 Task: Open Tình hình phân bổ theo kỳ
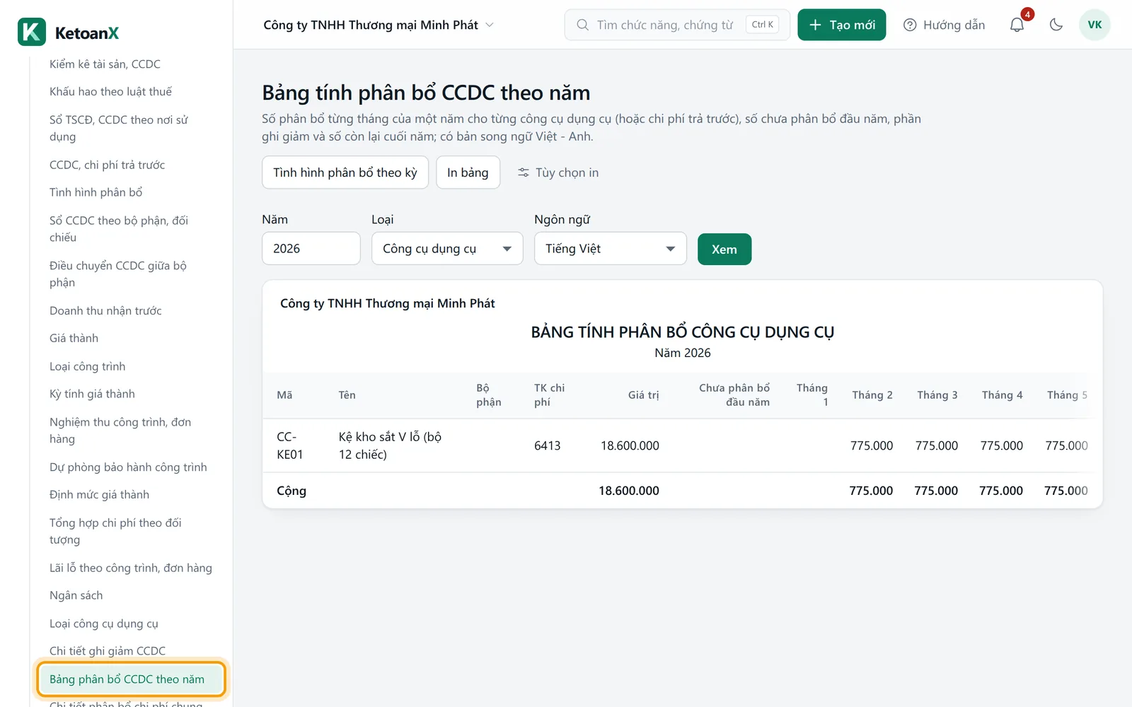click(x=345, y=173)
